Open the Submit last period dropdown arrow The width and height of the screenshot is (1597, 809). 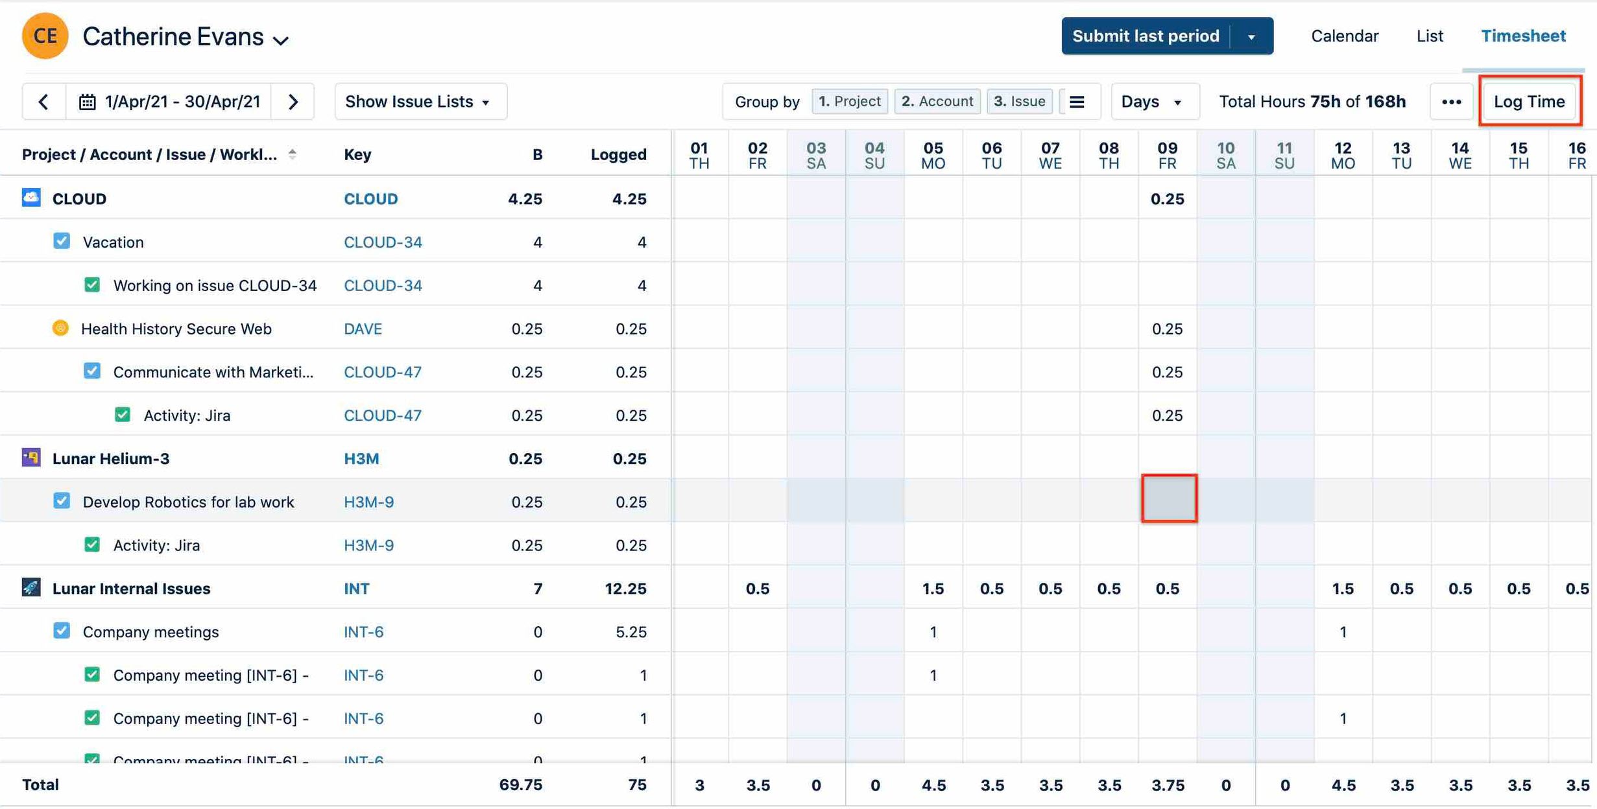click(x=1252, y=36)
